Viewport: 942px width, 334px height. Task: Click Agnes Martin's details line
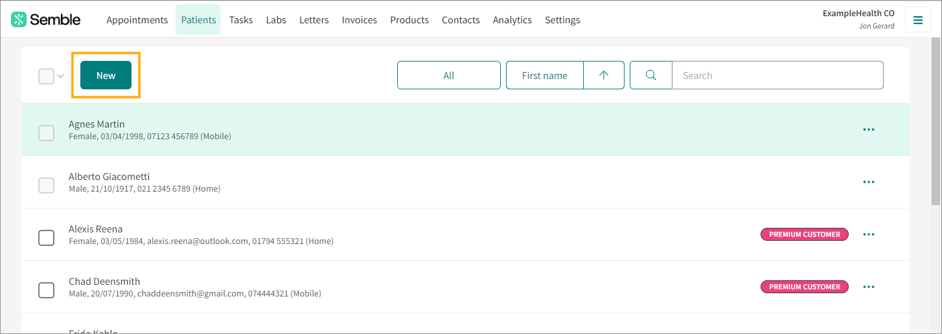coord(150,137)
